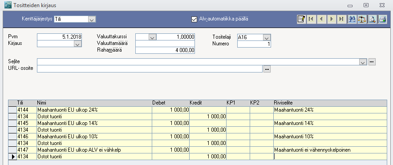The width and height of the screenshot is (393, 165).
Task: Toggle the Alv-automatiikka päällä checkbox
Action: [194, 19]
